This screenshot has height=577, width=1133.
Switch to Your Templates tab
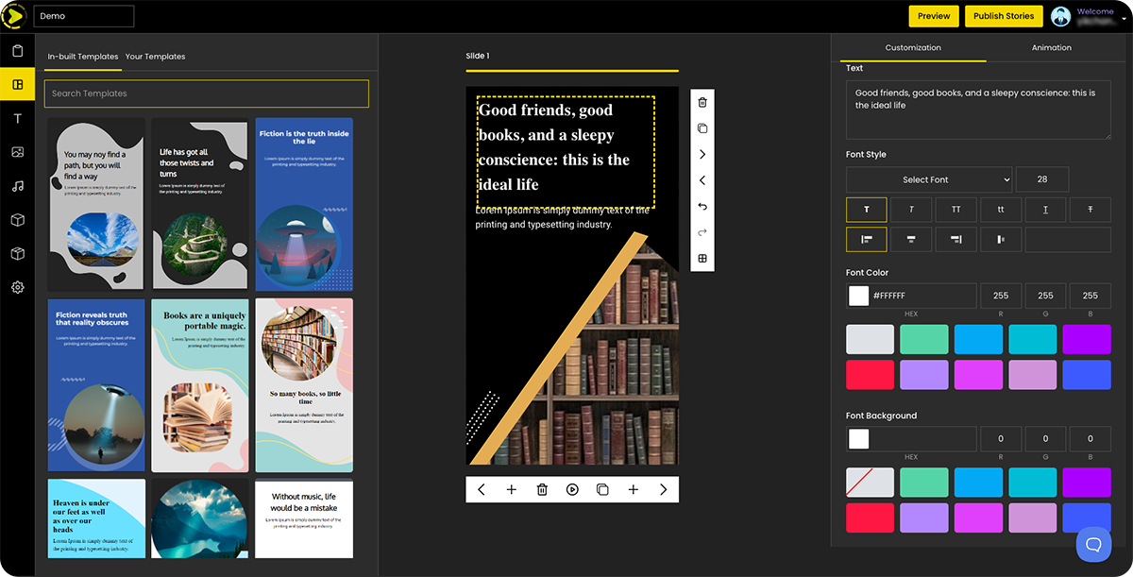click(155, 57)
